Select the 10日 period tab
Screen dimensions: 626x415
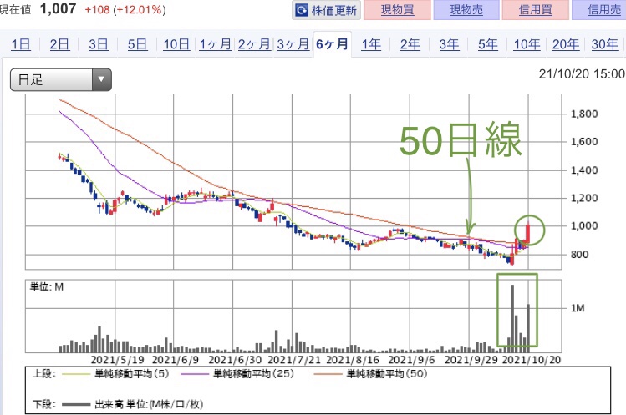click(x=176, y=44)
